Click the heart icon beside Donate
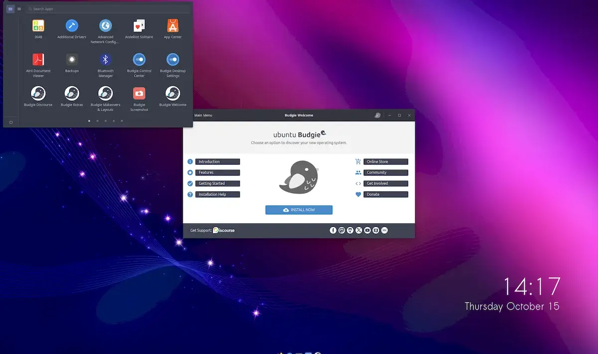 click(358, 194)
